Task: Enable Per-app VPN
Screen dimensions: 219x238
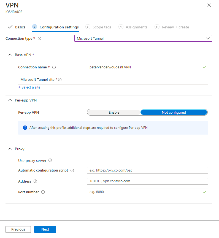Action: [114, 112]
